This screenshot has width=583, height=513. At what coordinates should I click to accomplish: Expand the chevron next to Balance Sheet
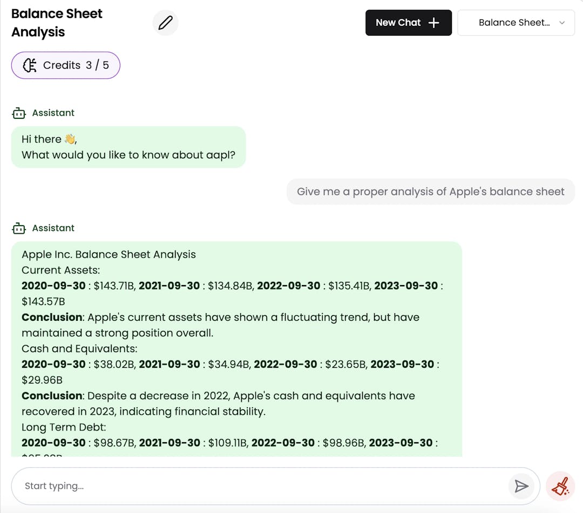point(561,23)
